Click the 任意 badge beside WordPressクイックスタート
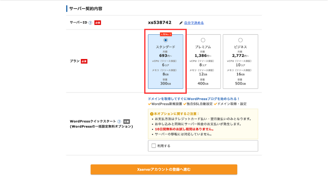This screenshot has width=328, height=180. [127, 122]
